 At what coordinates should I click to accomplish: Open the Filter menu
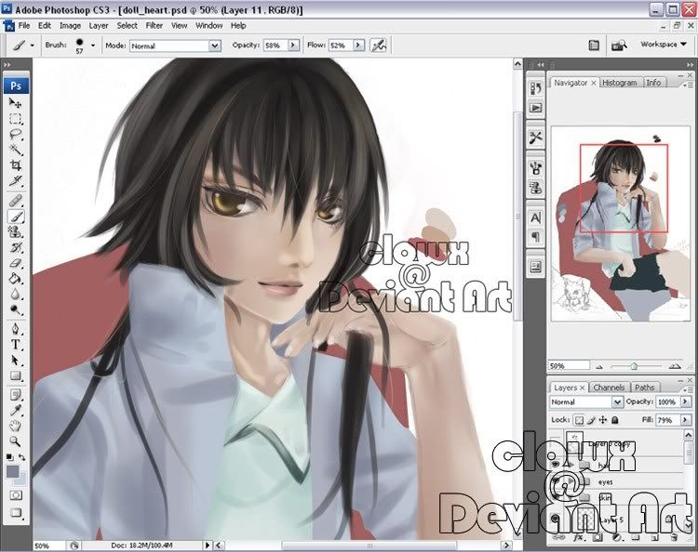click(x=154, y=26)
